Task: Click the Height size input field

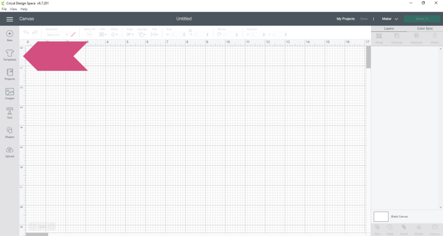Action: [200, 35]
